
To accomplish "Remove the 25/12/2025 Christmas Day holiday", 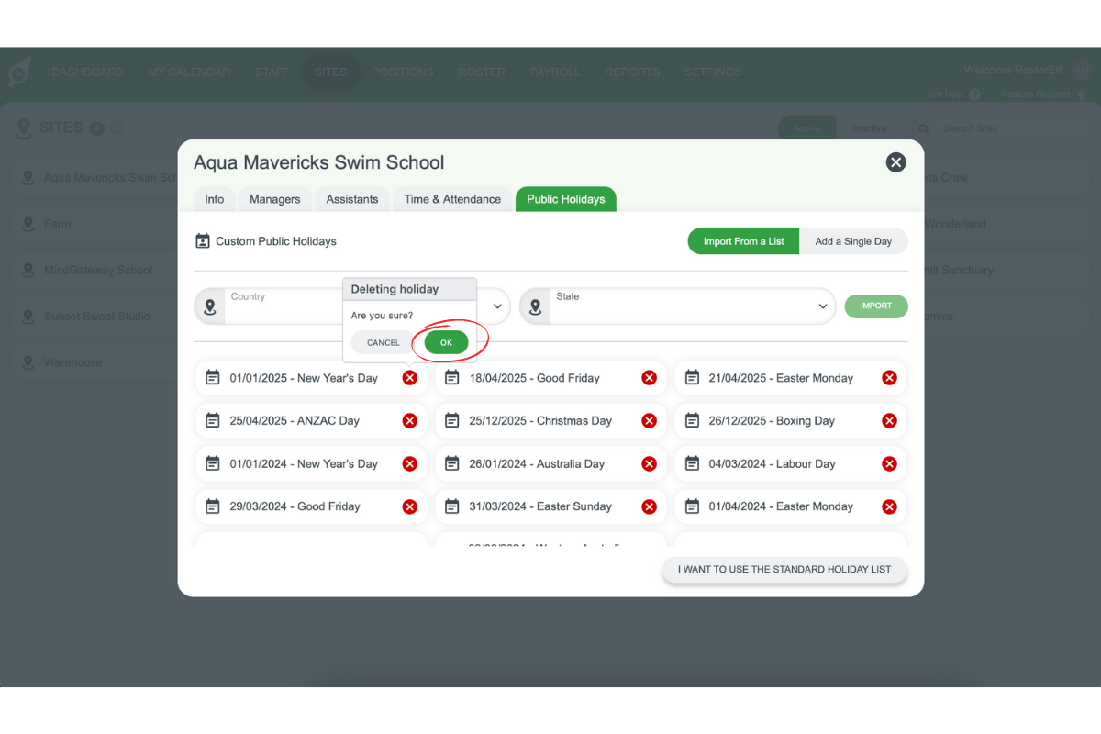I will [649, 421].
